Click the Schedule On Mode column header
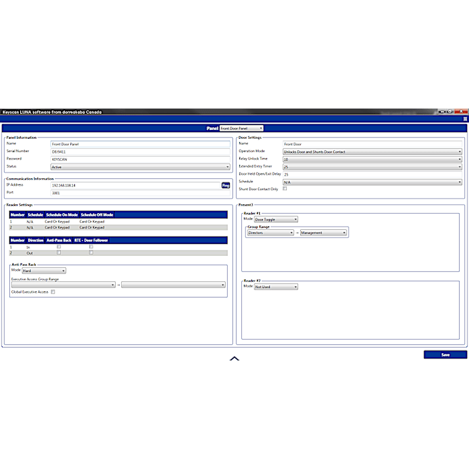This screenshot has width=469, height=469. 61,215
